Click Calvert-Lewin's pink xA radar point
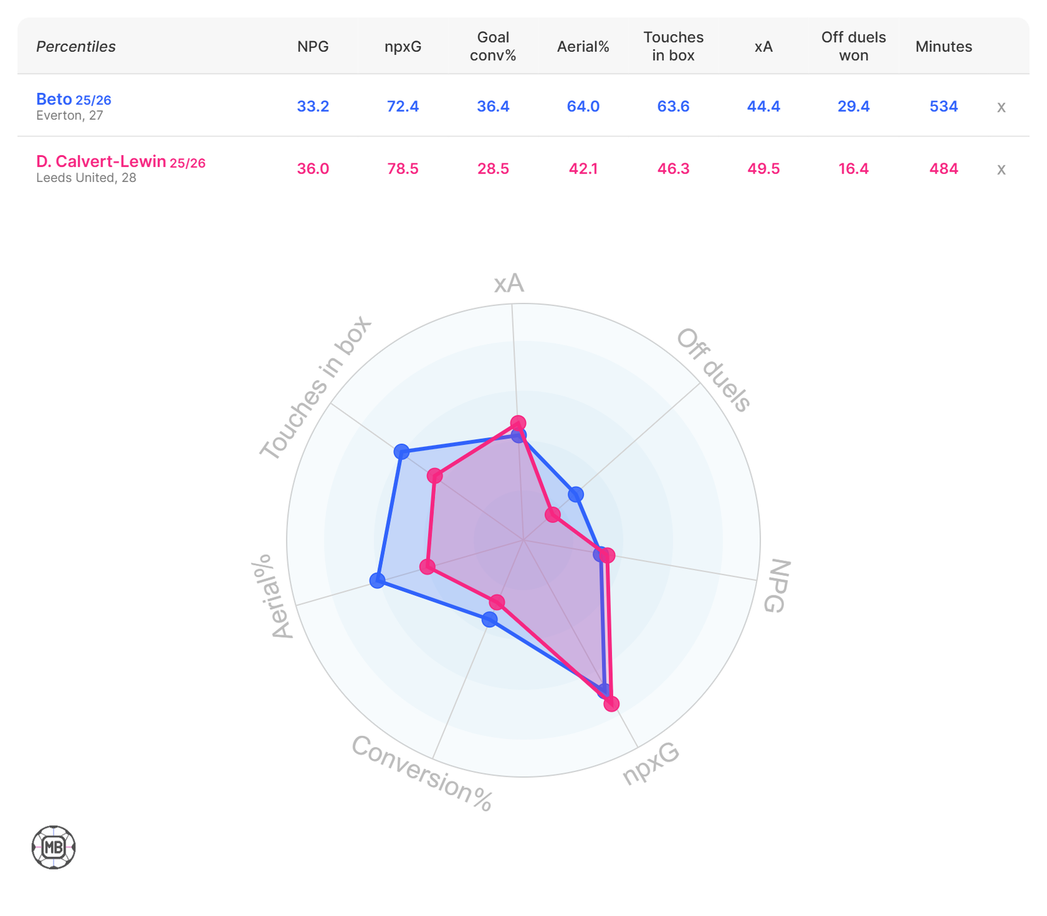Image resolution: width=1047 pixels, height=916 pixels. point(518,423)
